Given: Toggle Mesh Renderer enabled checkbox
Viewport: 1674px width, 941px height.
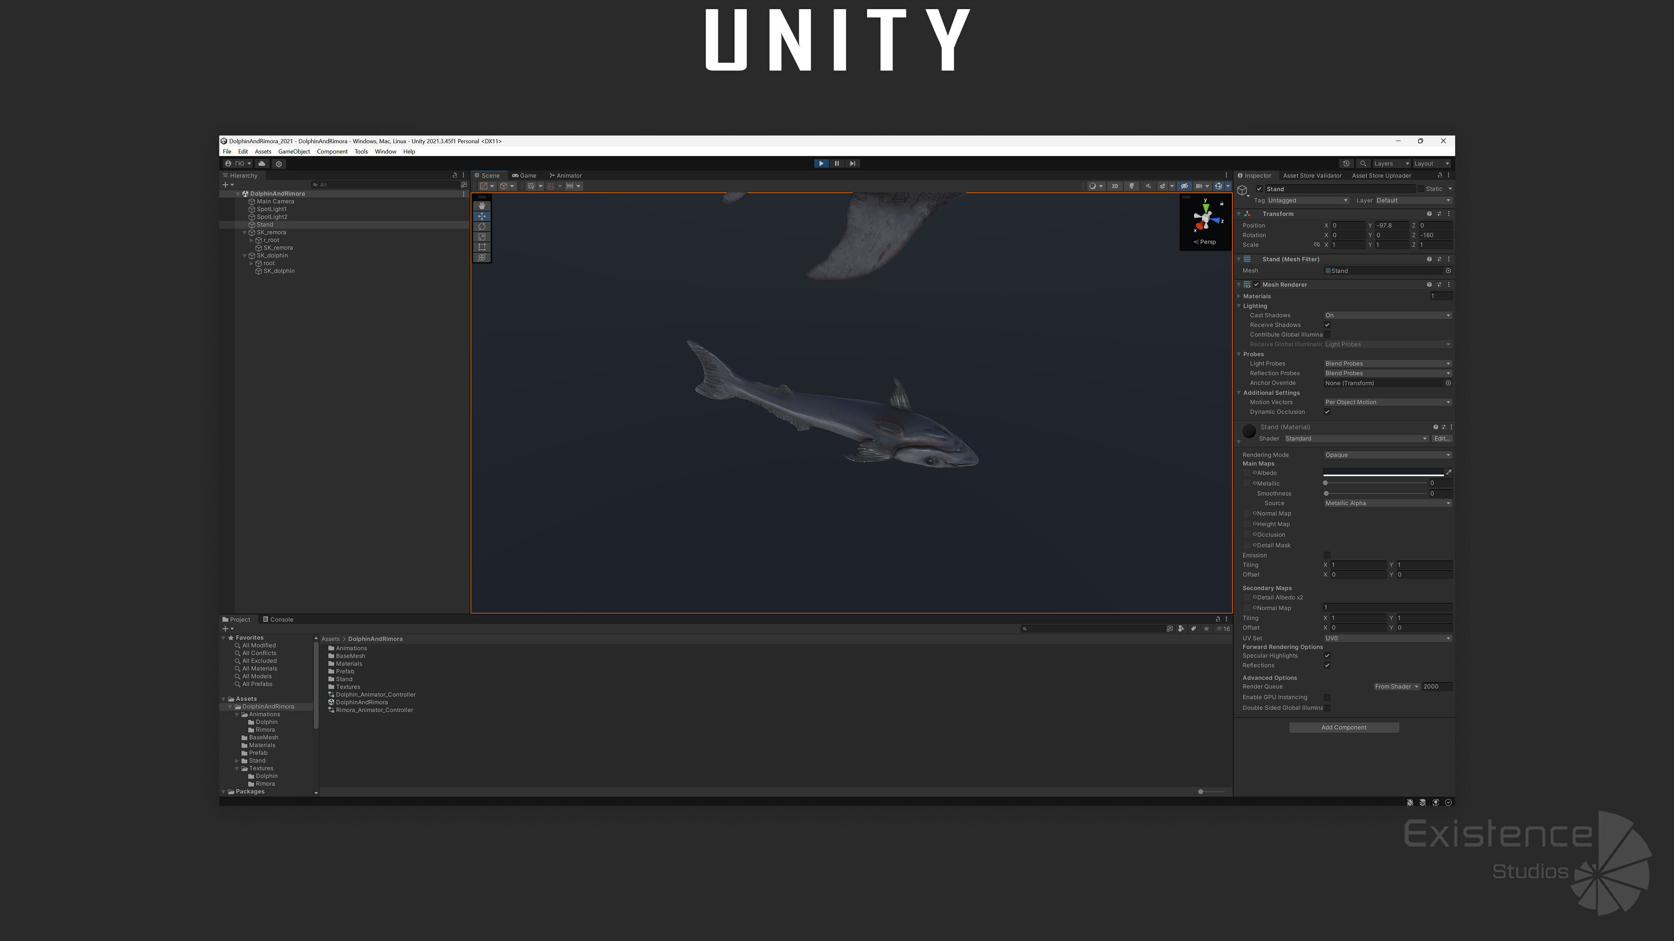Looking at the screenshot, I should [1257, 284].
